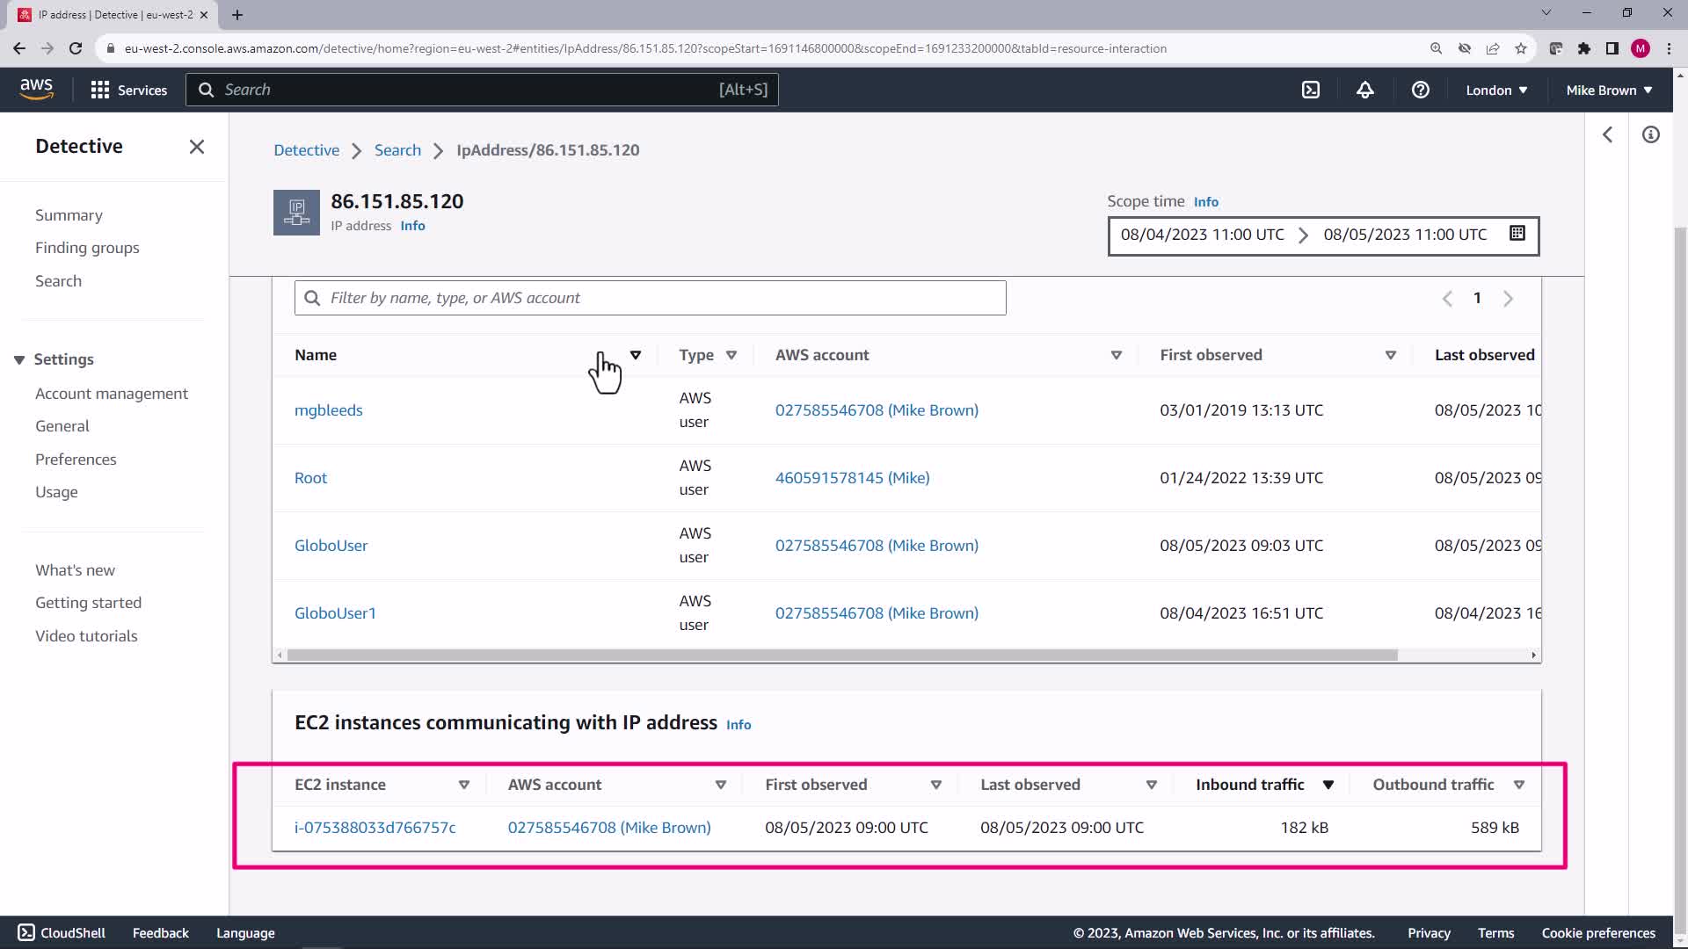The width and height of the screenshot is (1688, 949).
Task: Open the notifications bell icon
Action: 1364,90
